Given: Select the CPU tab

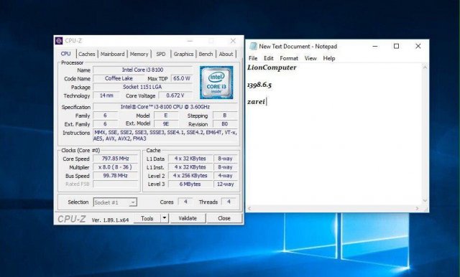Looking at the screenshot, I should tap(65, 54).
